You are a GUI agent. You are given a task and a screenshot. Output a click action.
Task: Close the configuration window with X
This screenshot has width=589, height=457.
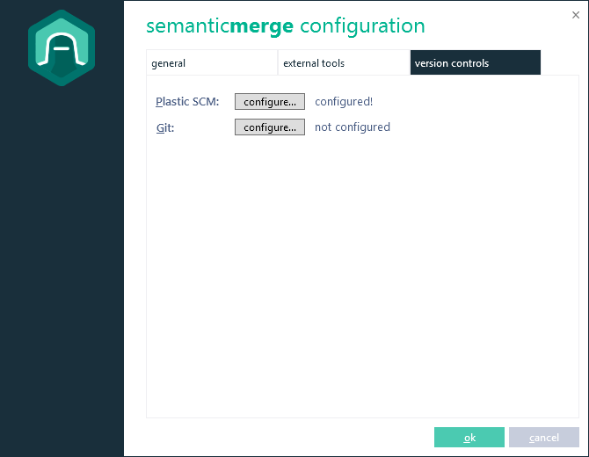[576, 15]
